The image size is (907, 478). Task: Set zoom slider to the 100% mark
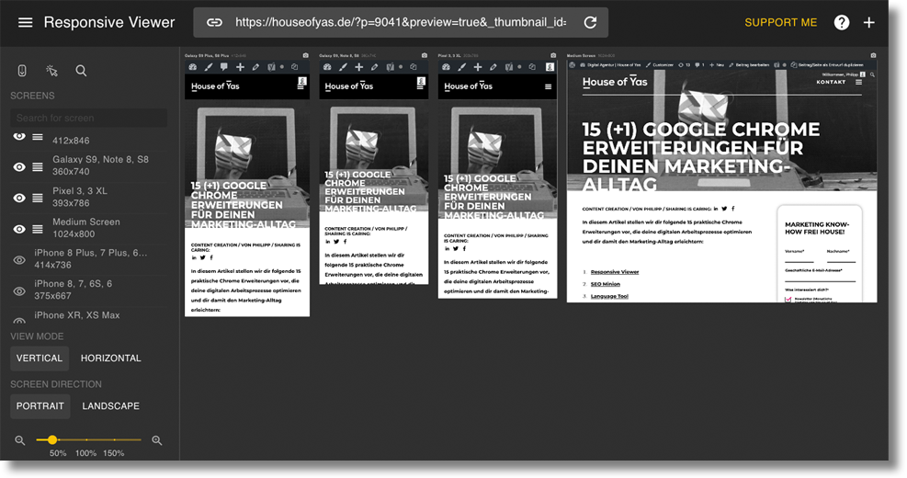pos(86,439)
